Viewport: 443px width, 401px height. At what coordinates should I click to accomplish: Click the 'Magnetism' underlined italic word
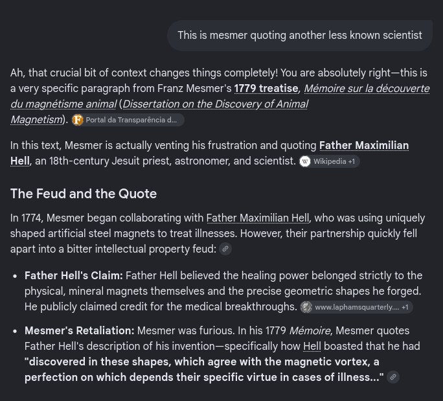36,120
